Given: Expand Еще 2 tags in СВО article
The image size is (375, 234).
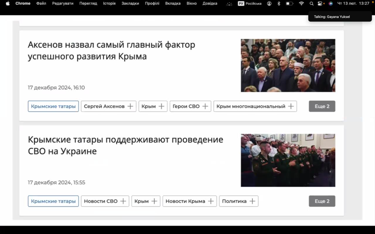Looking at the screenshot, I should click(x=322, y=201).
